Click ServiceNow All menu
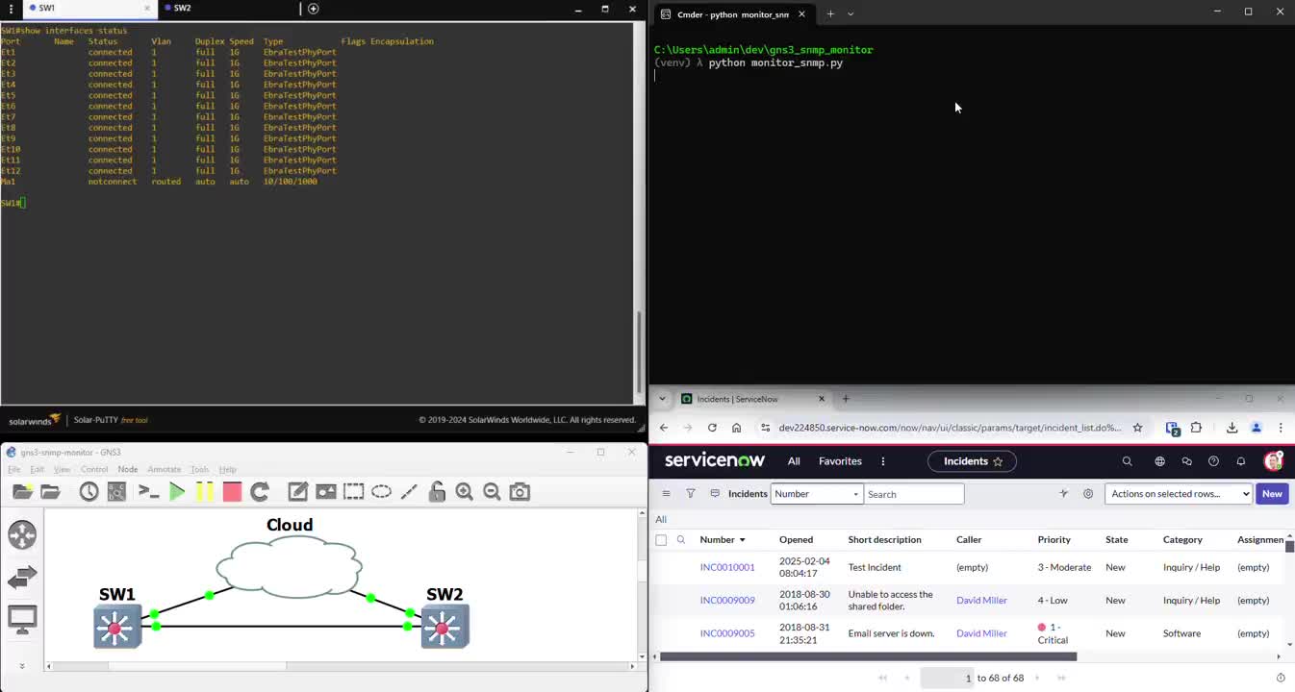1295x692 pixels. click(x=794, y=461)
